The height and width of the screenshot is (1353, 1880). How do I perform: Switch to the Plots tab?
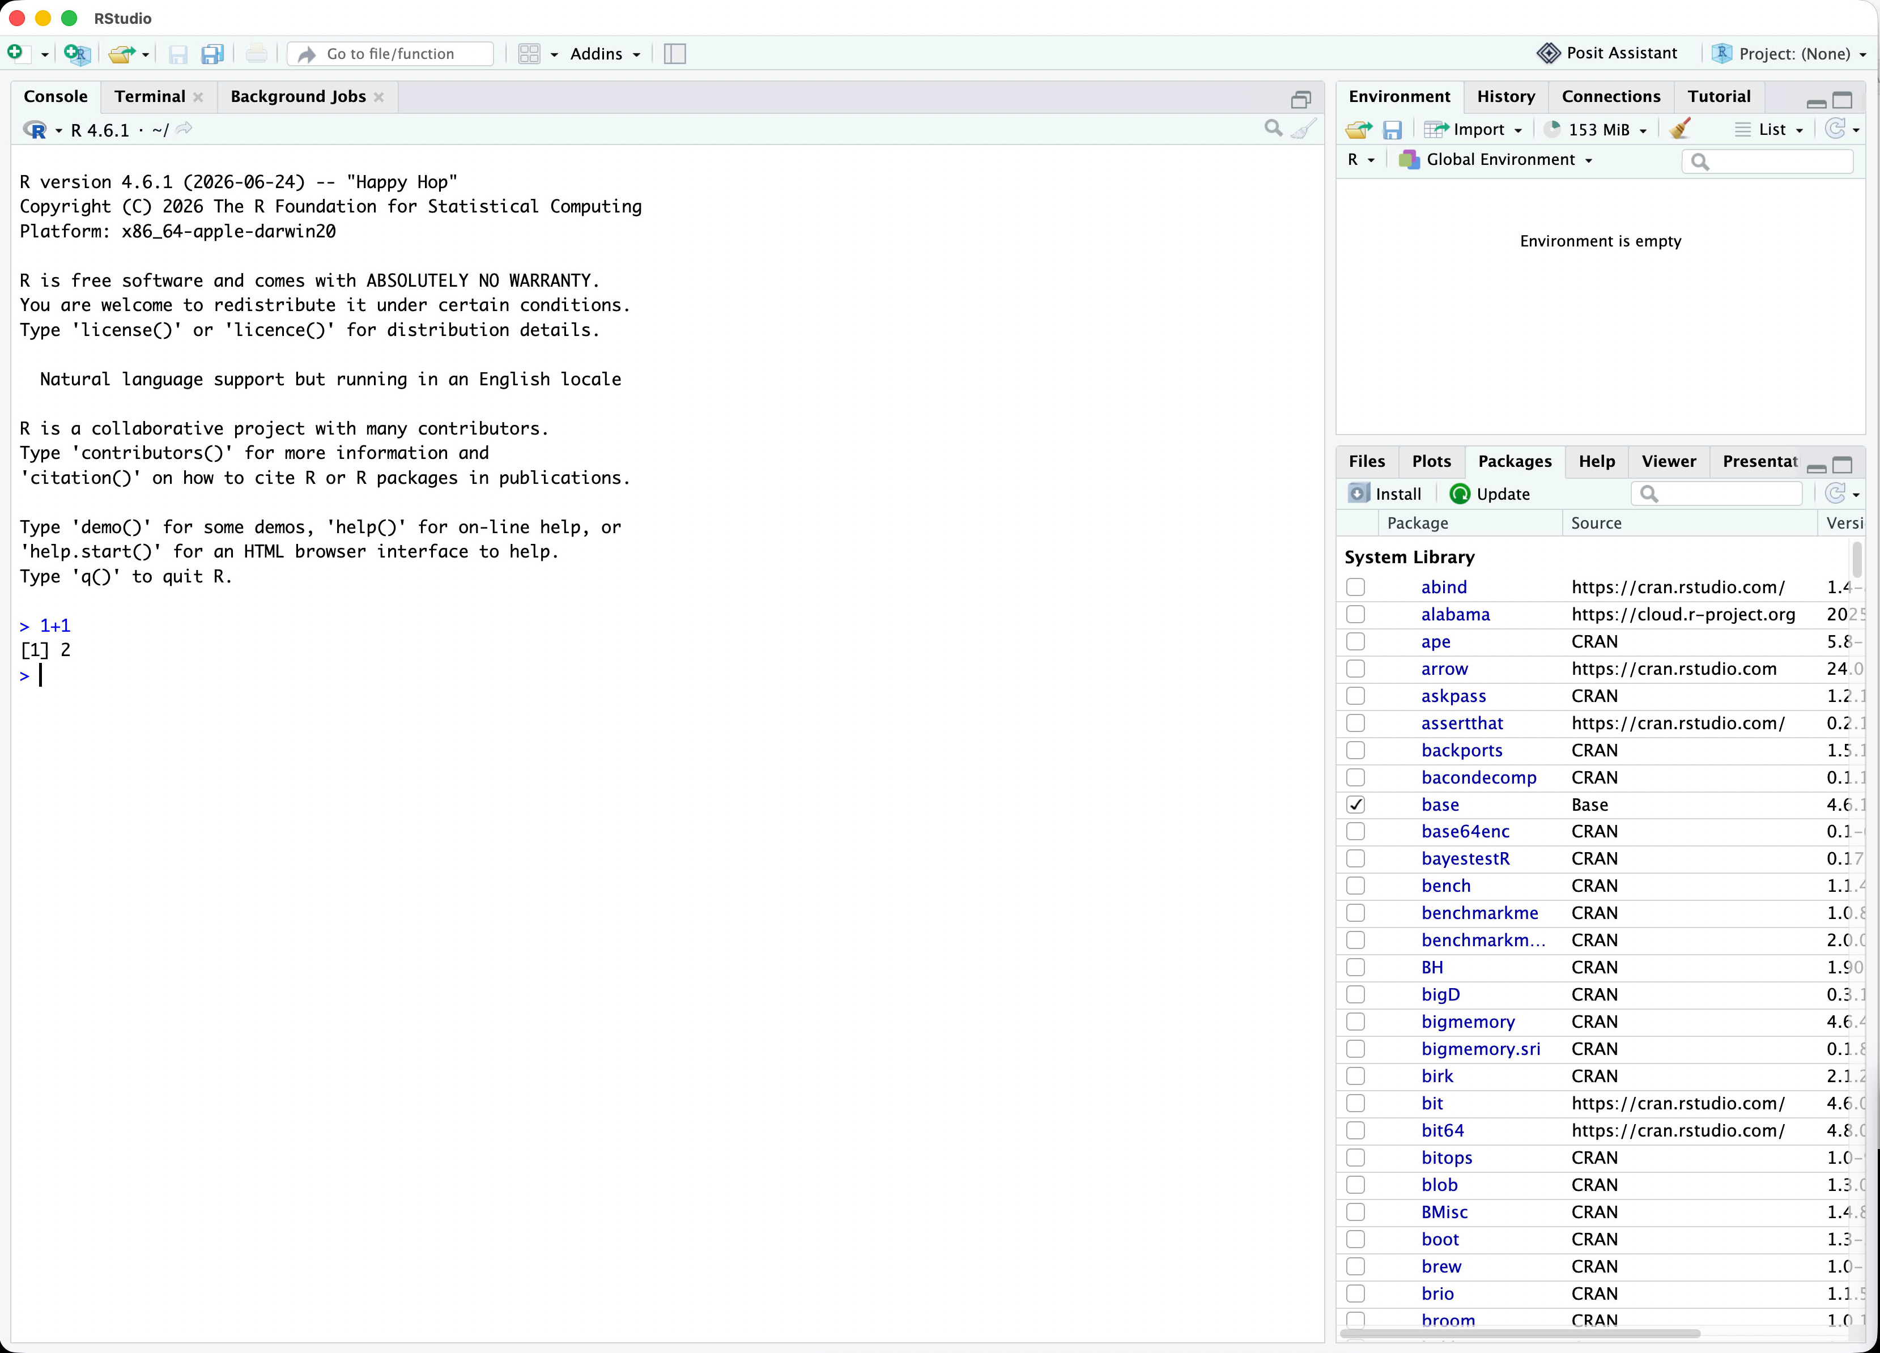pyautogui.click(x=1431, y=461)
